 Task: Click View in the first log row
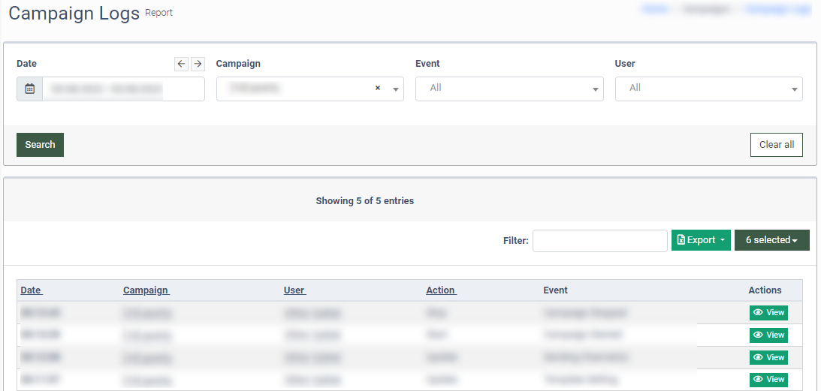click(768, 313)
